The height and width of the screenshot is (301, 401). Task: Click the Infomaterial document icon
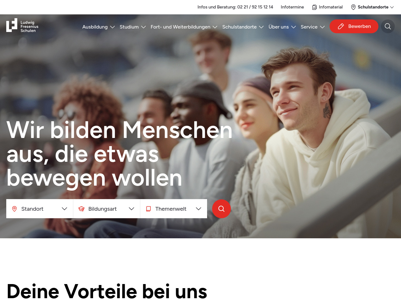coord(315,7)
